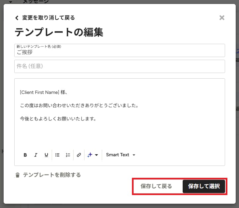
Task: Add a hyperlink with link icon
Action: click(x=79, y=155)
